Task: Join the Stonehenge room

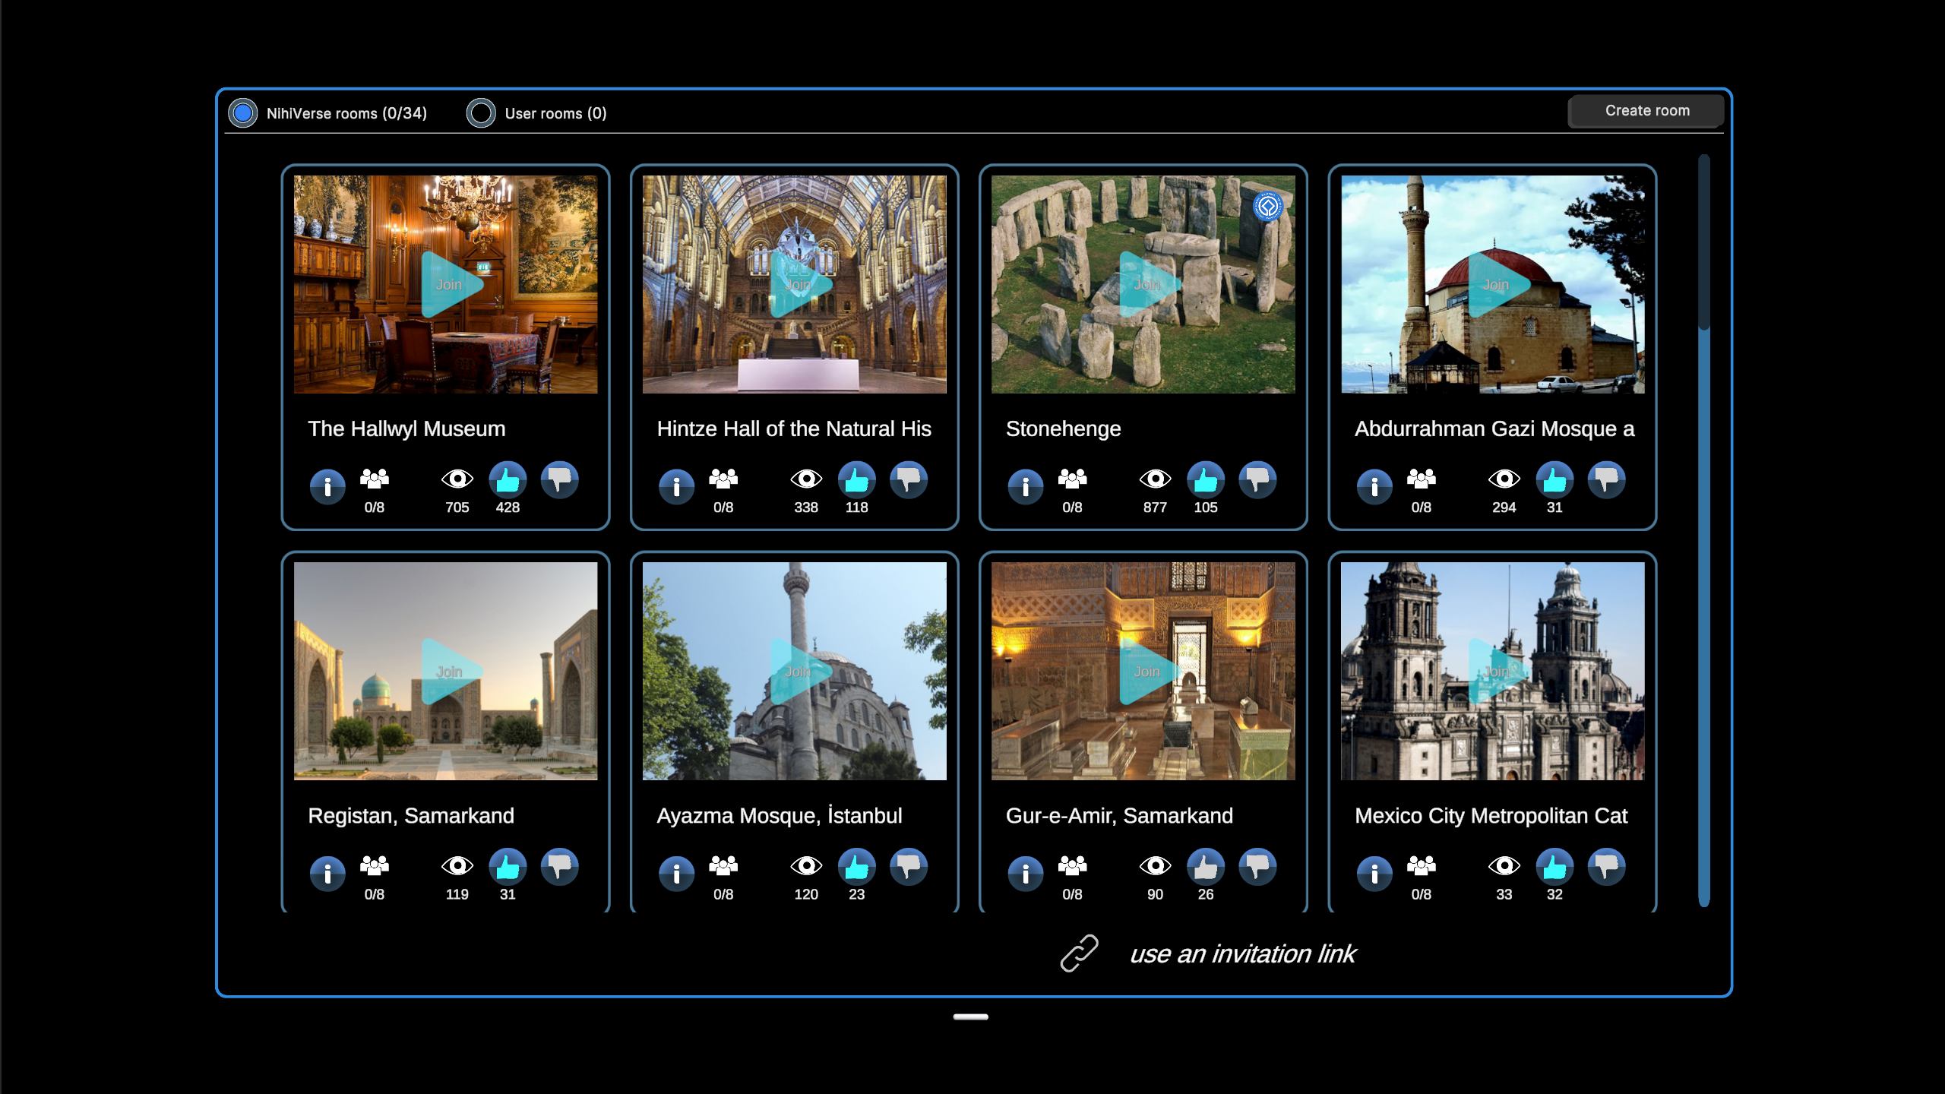Action: point(1146,285)
